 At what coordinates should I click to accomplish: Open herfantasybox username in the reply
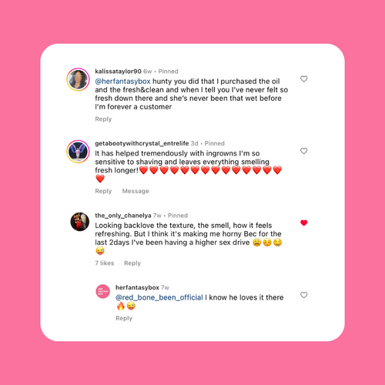pos(137,288)
